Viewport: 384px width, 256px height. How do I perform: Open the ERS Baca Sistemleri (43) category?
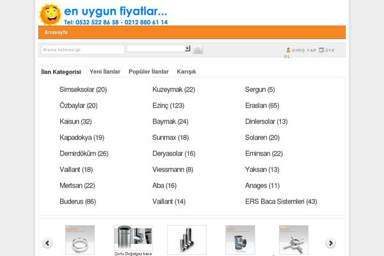pyautogui.click(x=281, y=202)
